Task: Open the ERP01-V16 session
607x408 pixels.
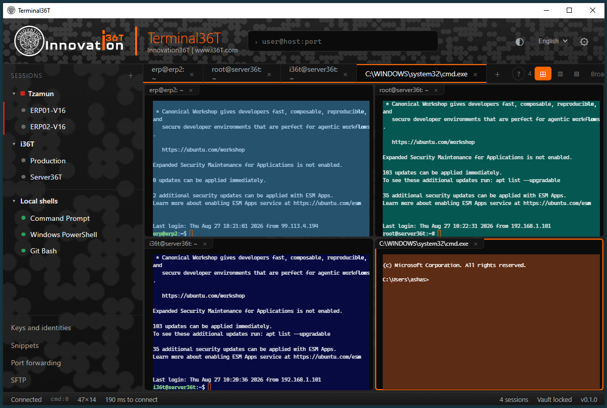Action: (47, 110)
